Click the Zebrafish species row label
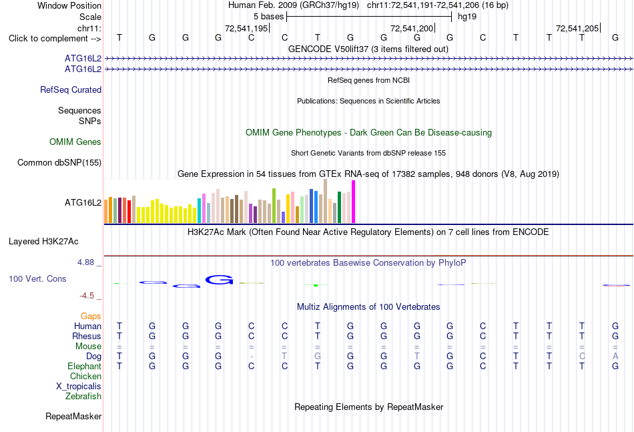634x432 pixels. coord(83,397)
